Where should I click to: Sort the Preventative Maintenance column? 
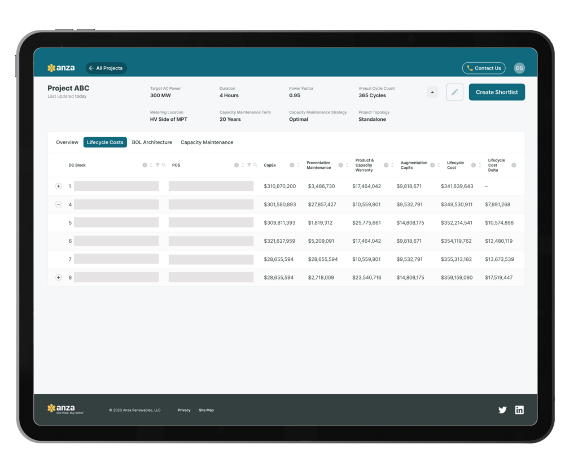(x=347, y=165)
